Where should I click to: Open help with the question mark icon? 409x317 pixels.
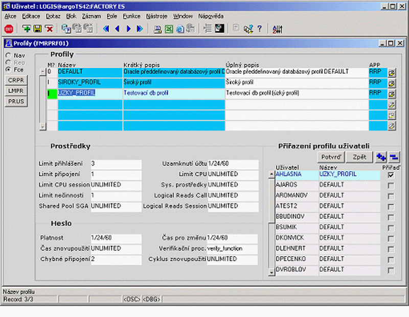tap(260, 29)
